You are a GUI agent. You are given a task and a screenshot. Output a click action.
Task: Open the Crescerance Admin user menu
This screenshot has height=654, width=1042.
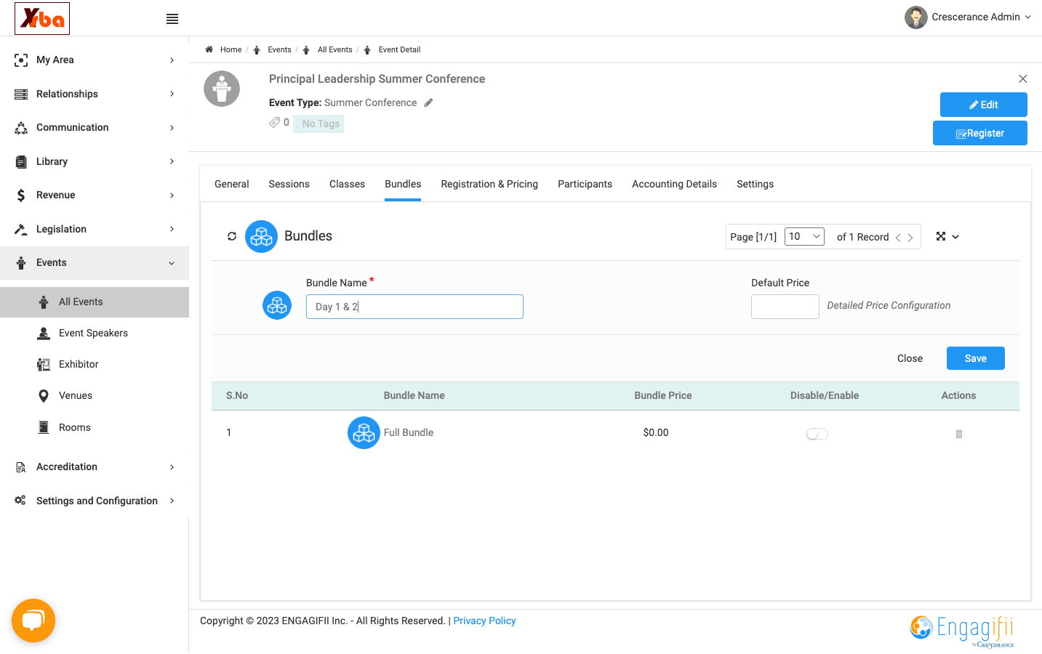pos(968,17)
